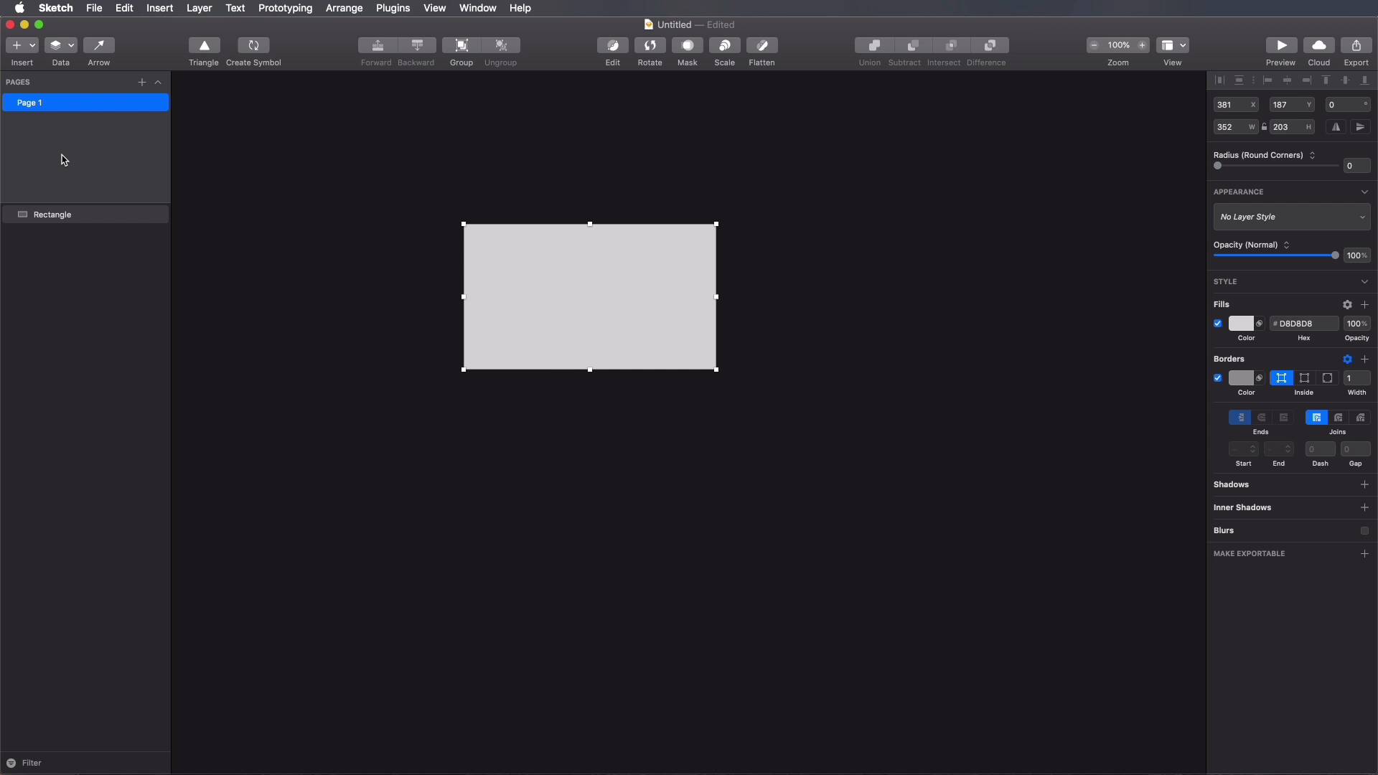Open Borders settings gear
This screenshot has width=1378, height=775.
tap(1347, 360)
